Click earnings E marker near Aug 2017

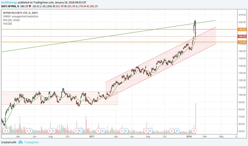[x=146, y=131]
